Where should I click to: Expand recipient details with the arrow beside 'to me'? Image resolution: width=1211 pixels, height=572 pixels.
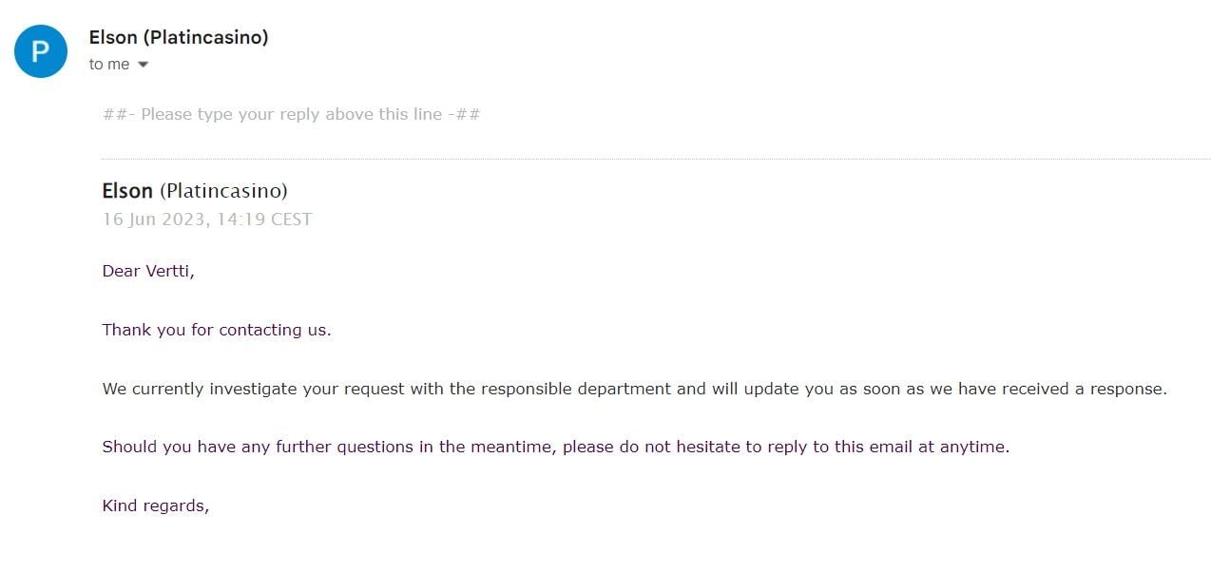pos(144,65)
